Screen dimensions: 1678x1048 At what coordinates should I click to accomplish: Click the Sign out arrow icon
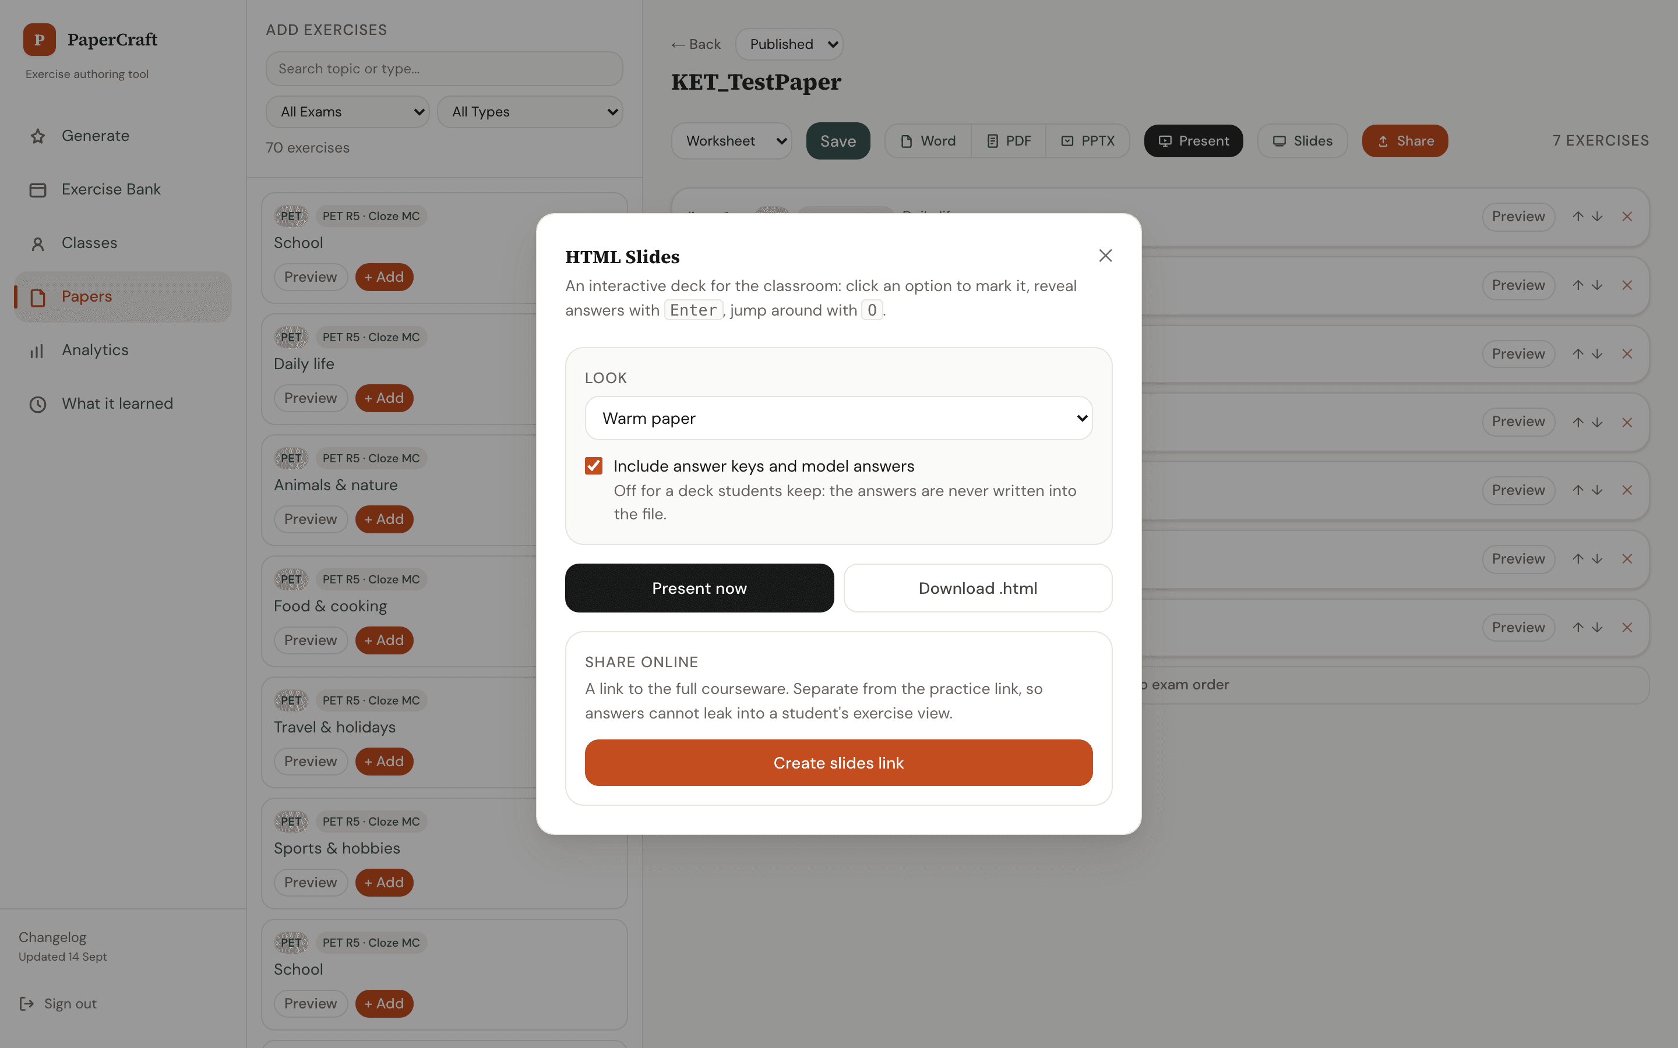click(x=27, y=1004)
